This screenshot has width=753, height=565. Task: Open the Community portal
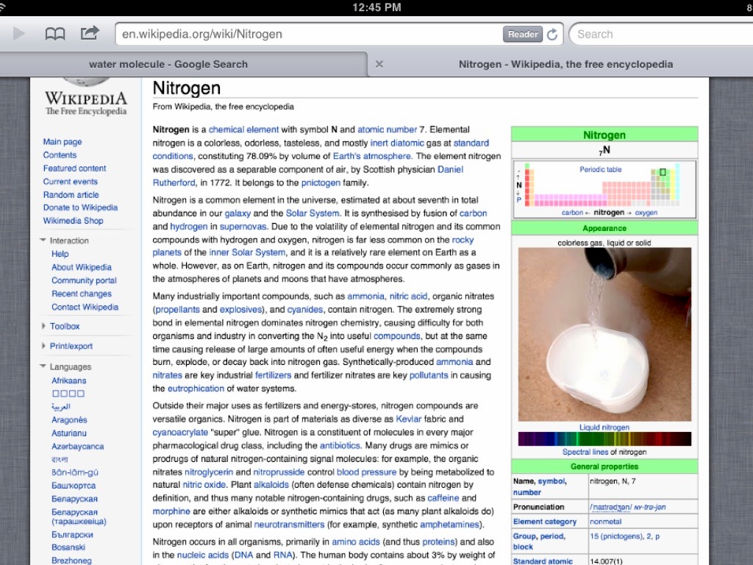(84, 280)
